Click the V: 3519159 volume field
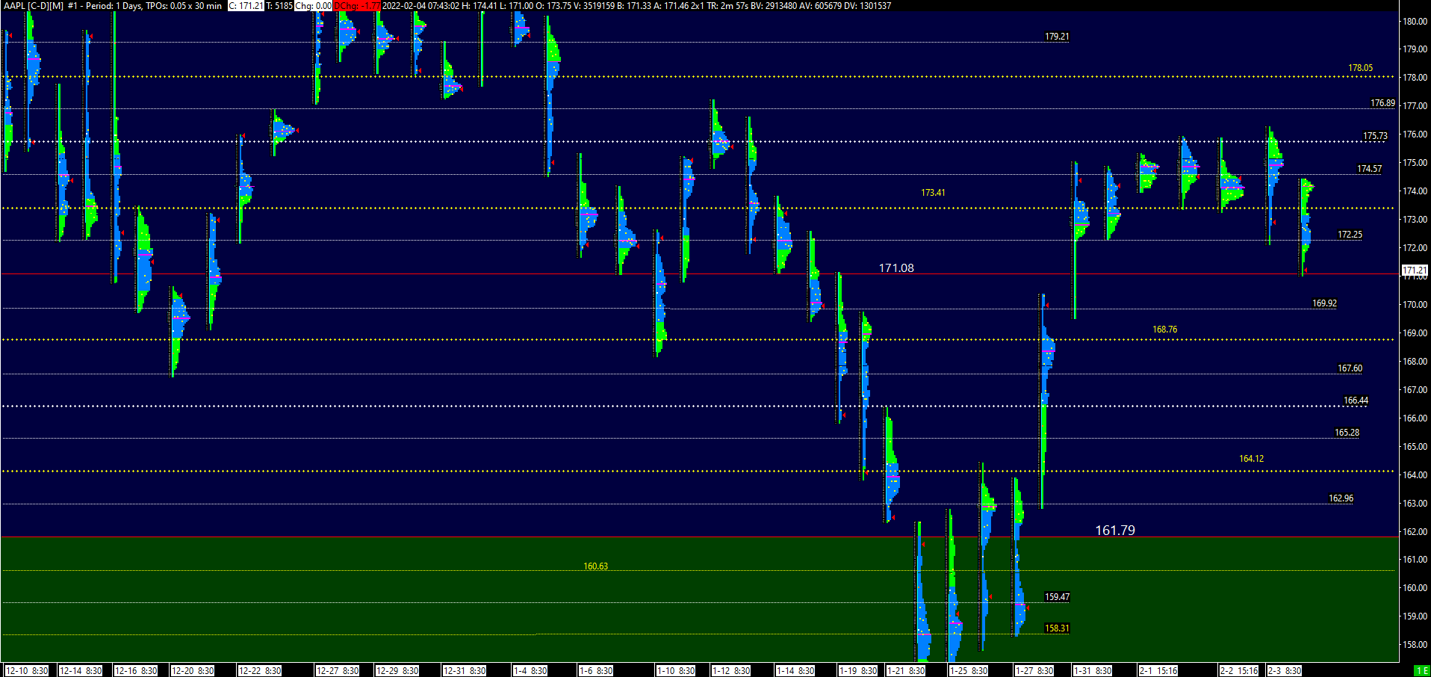This screenshot has height=677, width=1431. 595,5
